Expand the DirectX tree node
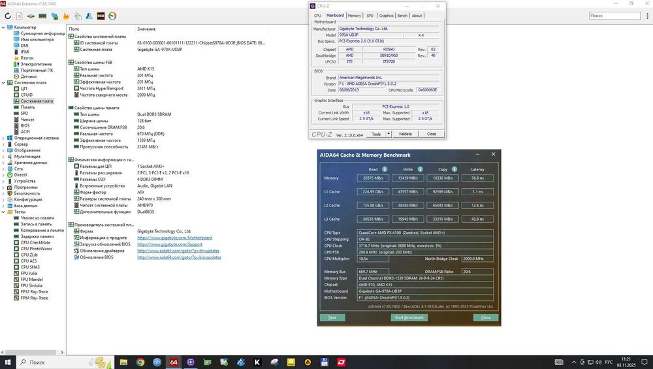 pyautogui.click(x=3, y=175)
